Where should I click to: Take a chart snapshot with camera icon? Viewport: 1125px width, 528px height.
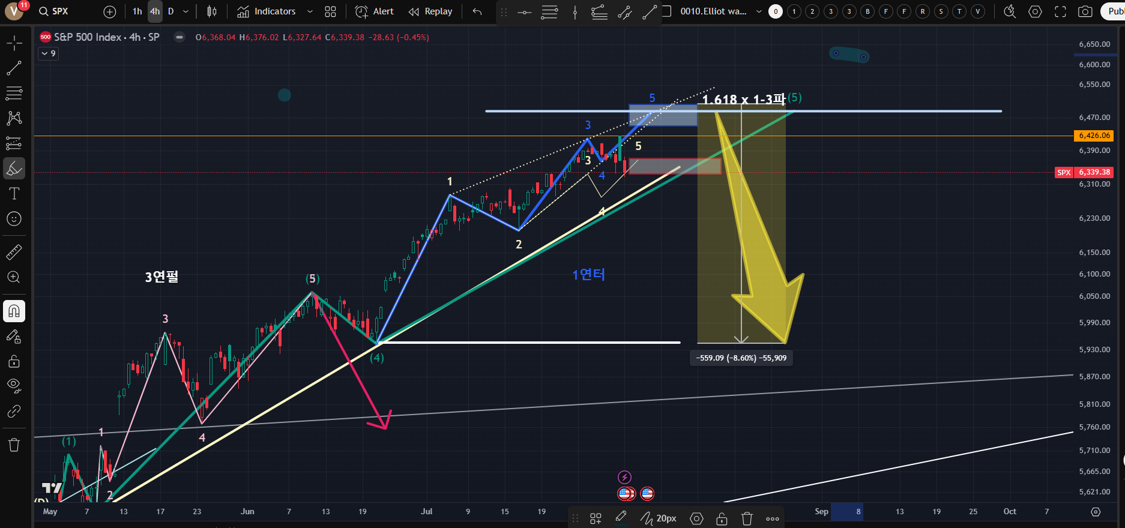(1085, 11)
